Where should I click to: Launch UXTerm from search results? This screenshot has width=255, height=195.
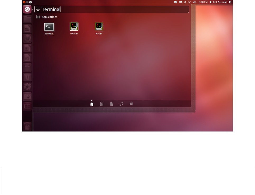[x=74, y=28]
